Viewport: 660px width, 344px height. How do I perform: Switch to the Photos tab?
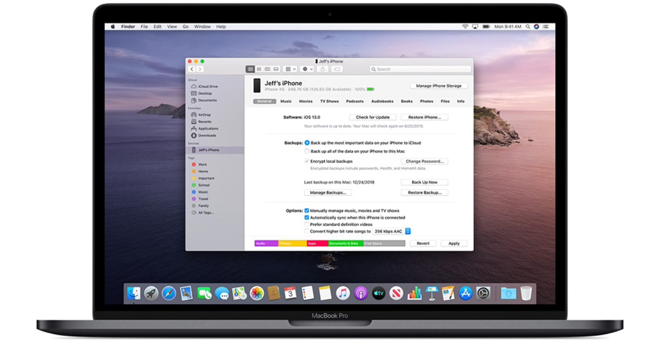[x=426, y=101]
